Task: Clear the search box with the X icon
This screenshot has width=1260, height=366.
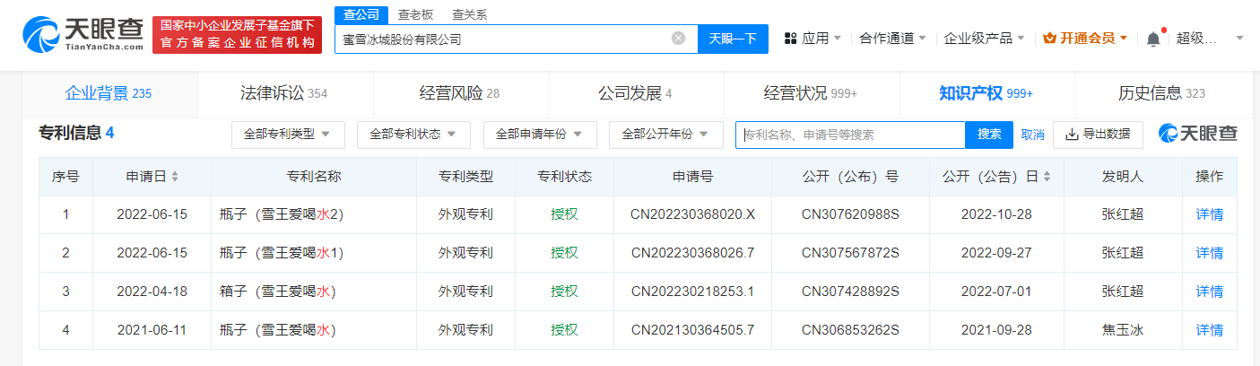Action: coord(678,39)
